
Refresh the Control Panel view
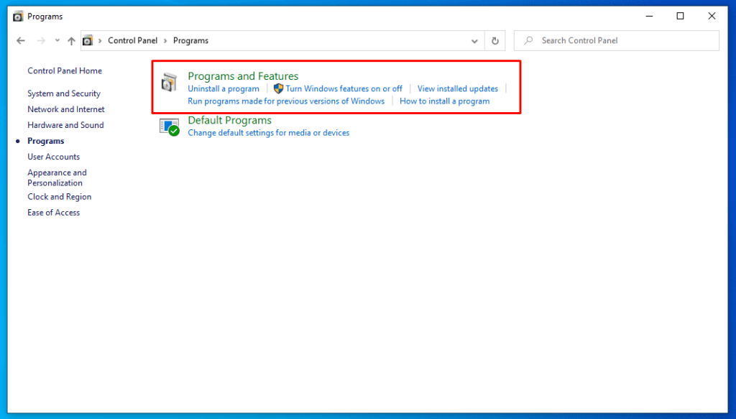click(x=494, y=41)
